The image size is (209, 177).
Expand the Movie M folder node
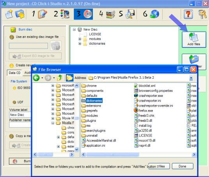53,118
